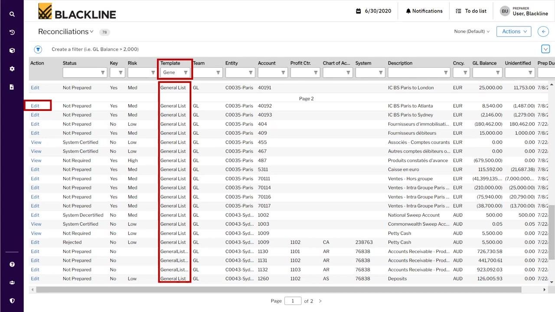Open Notifications bell
555x312 pixels.
pyautogui.click(x=424, y=11)
